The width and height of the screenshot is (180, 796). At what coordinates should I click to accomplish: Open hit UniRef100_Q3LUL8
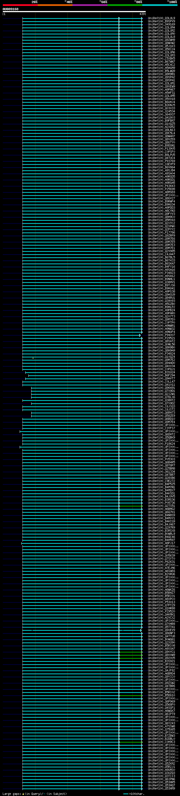point(161,37)
